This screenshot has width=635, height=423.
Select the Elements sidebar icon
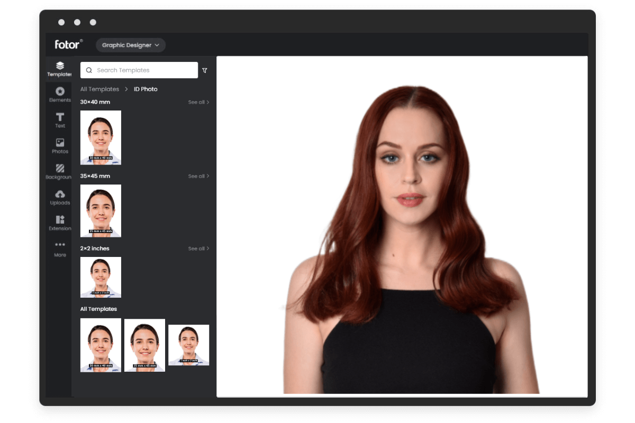pyautogui.click(x=59, y=94)
